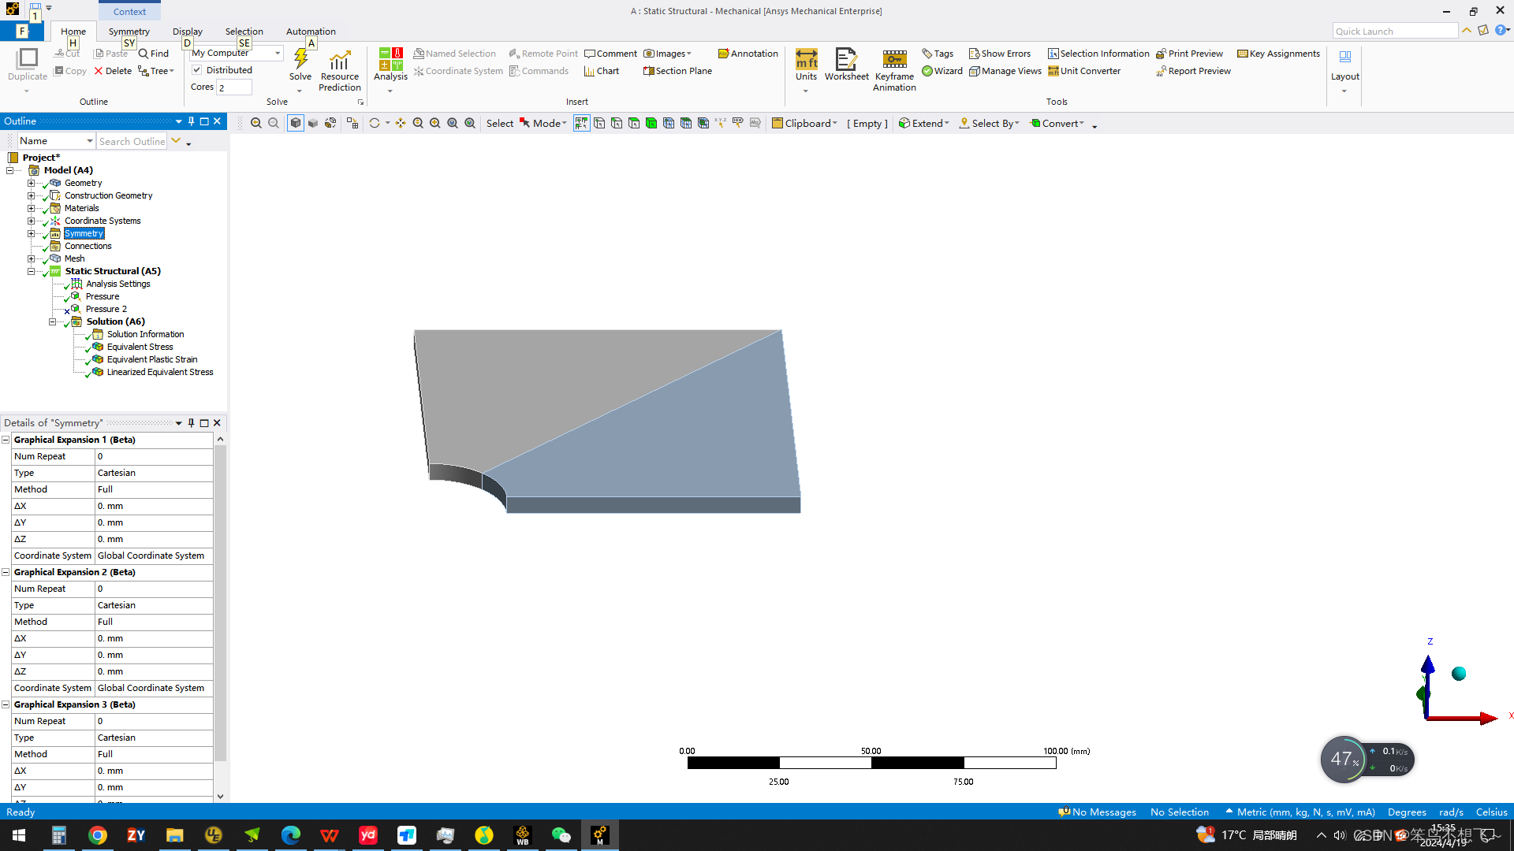
Task: Switch to the Display ribbon tab
Action: click(188, 32)
